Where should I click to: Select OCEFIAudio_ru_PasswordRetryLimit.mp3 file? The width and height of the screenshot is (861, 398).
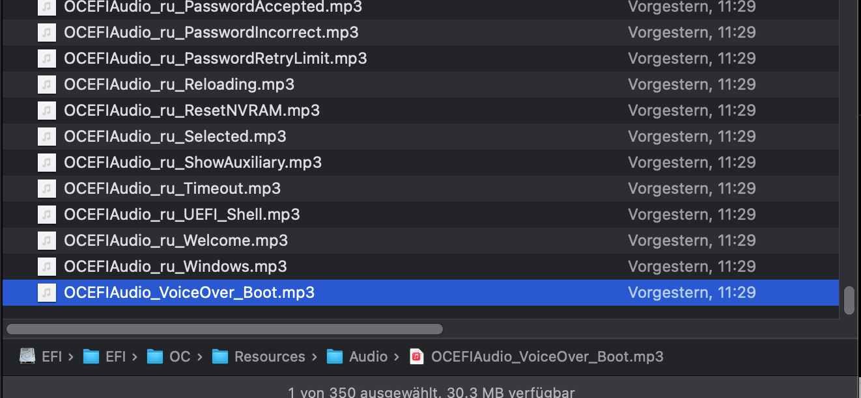215,59
